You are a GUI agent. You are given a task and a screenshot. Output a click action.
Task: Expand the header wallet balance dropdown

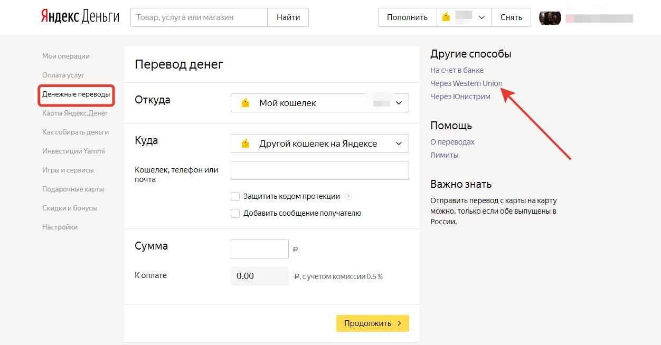[x=464, y=17]
